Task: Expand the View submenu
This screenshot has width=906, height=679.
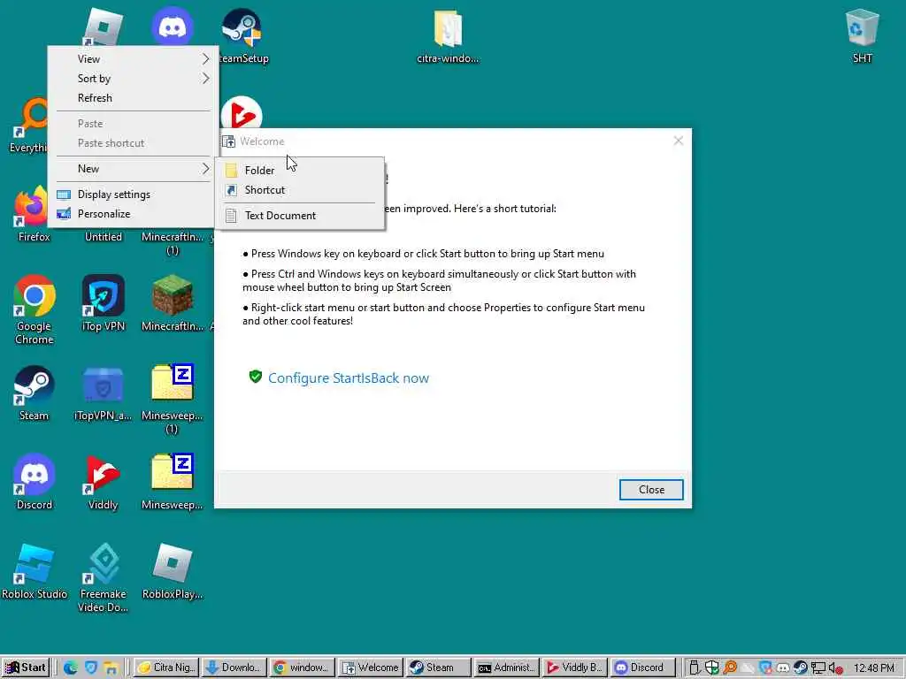Action: pos(134,59)
